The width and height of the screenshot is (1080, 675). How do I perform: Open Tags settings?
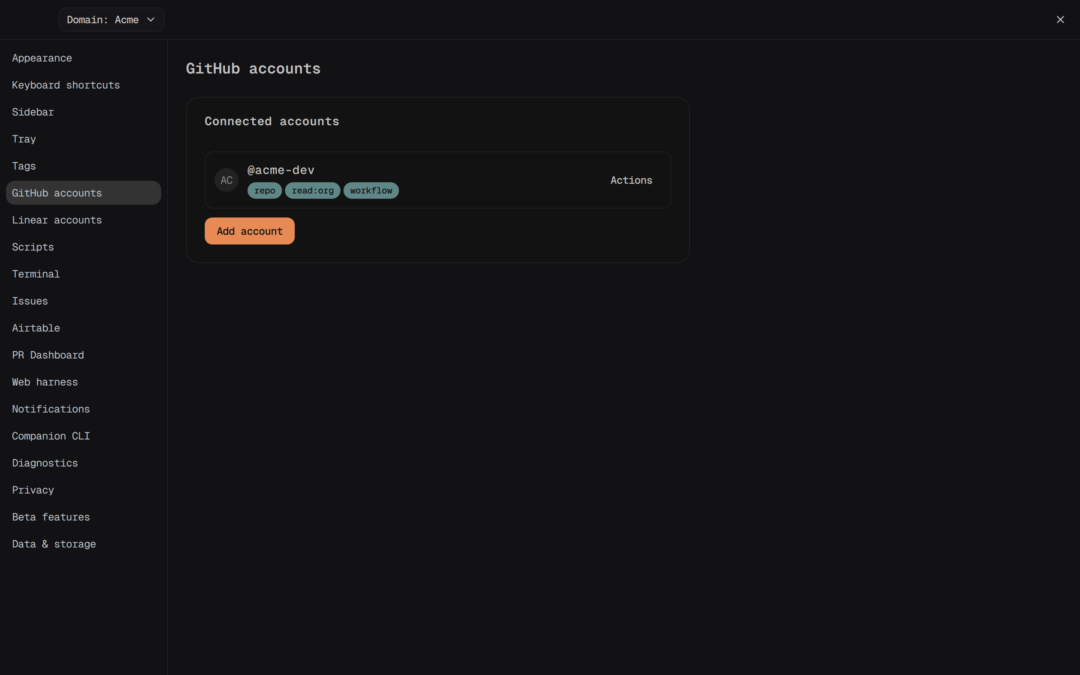(x=84, y=166)
